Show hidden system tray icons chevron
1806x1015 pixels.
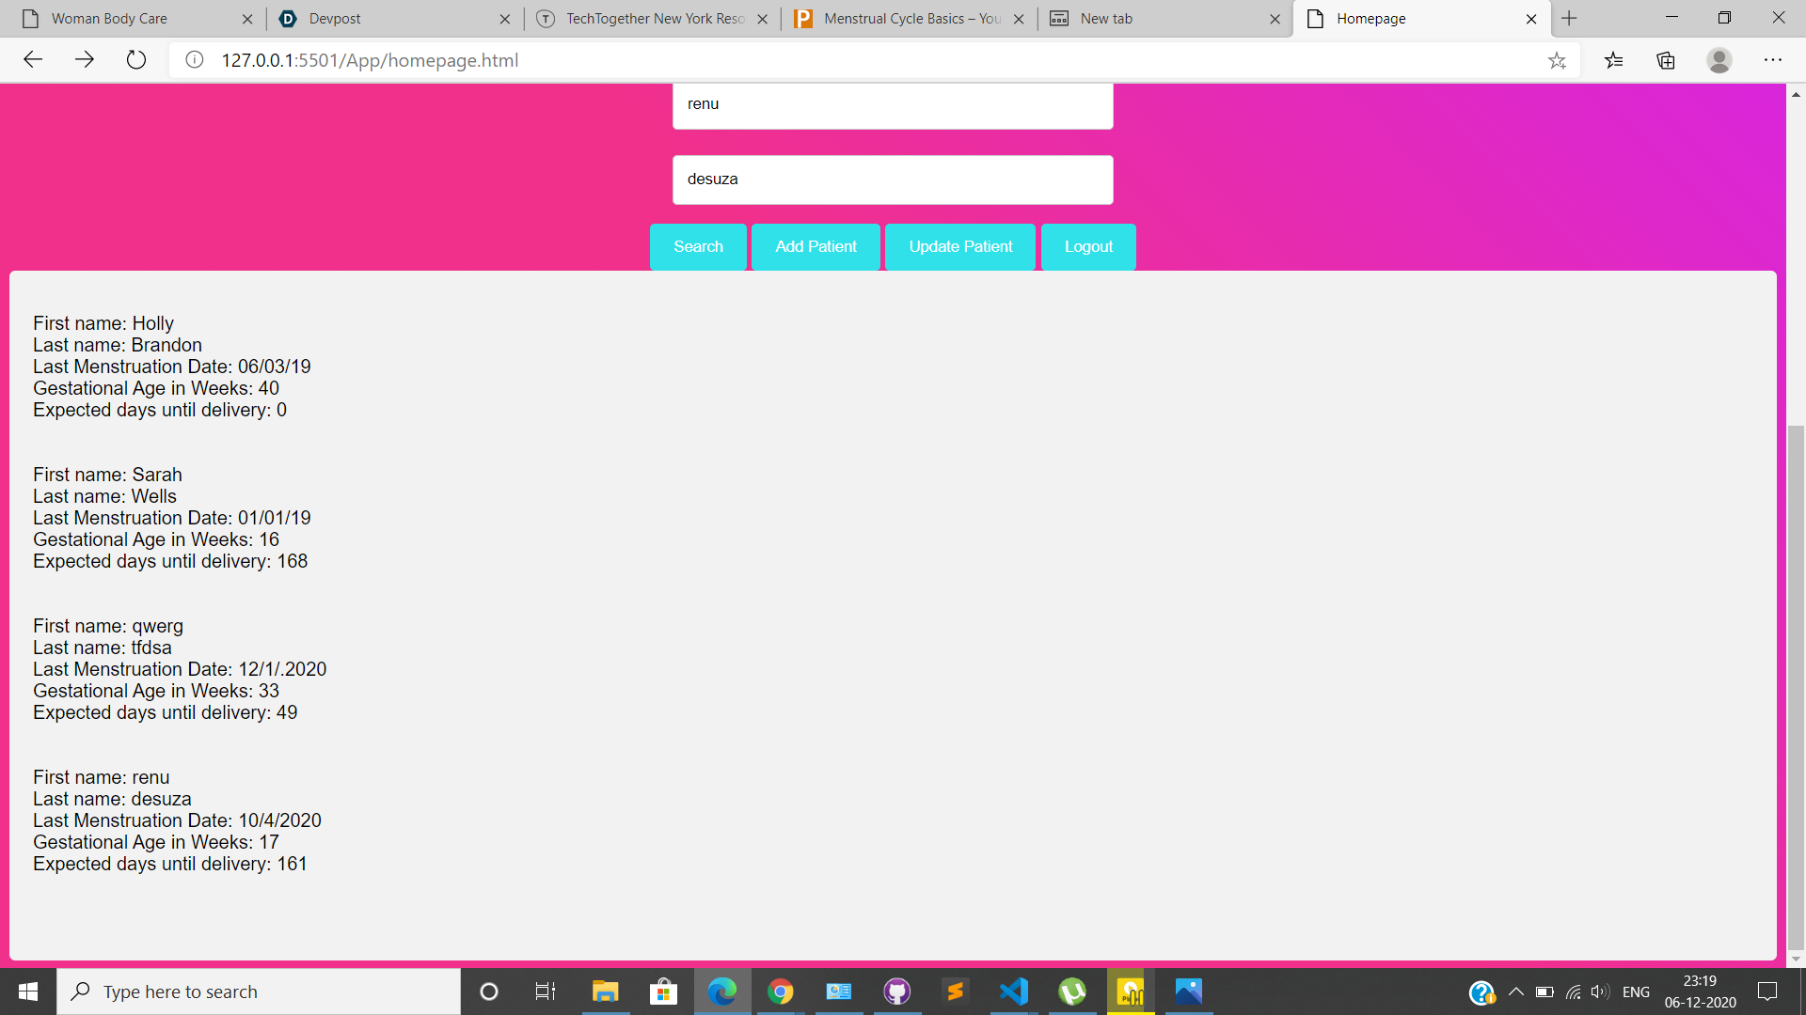[1515, 992]
